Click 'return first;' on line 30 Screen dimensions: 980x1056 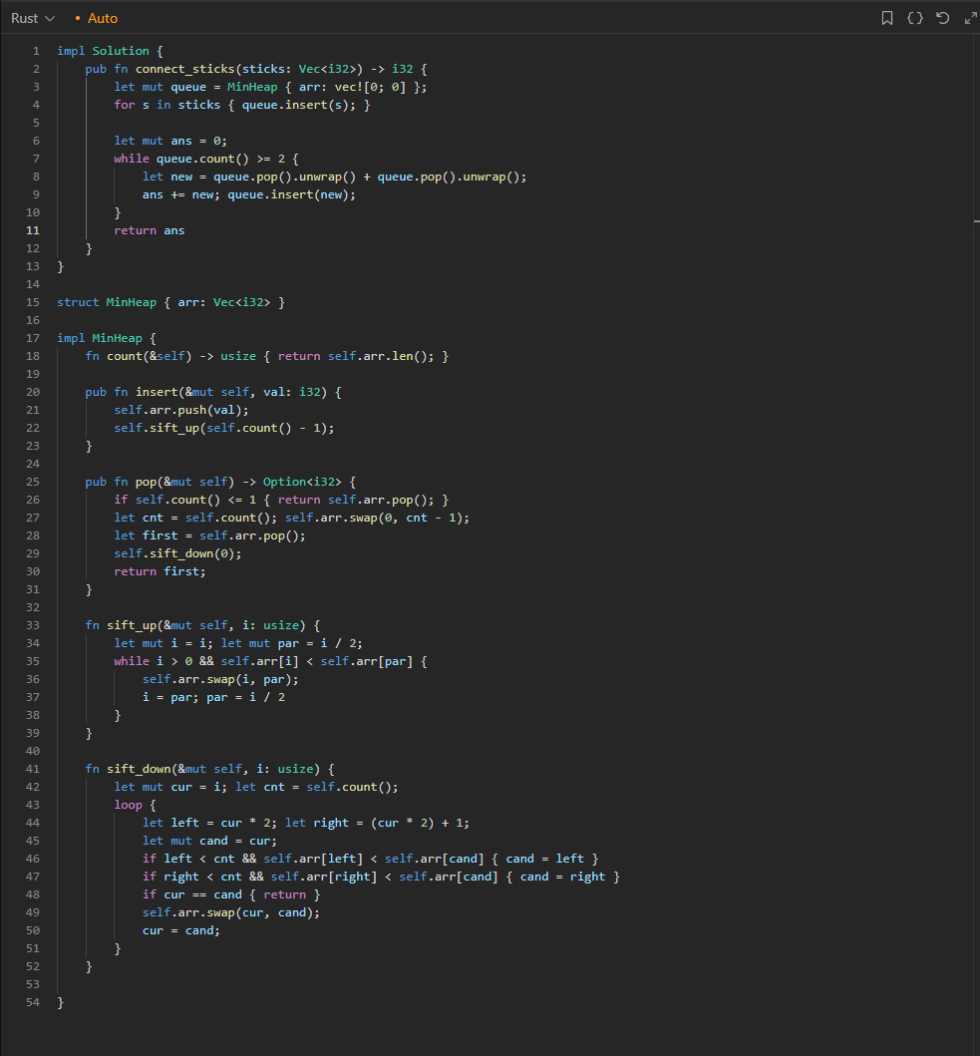pos(161,571)
